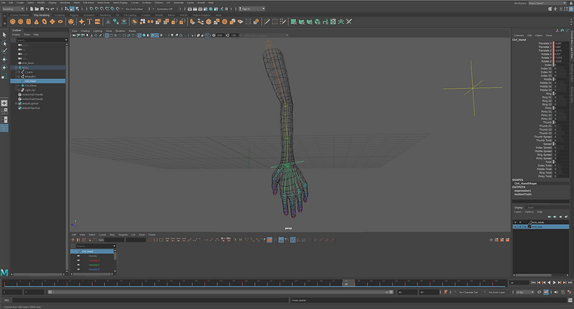The image size is (574, 309).
Task: Toggle V visibility for Arm_Joints layer
Action: click(515, 222)
